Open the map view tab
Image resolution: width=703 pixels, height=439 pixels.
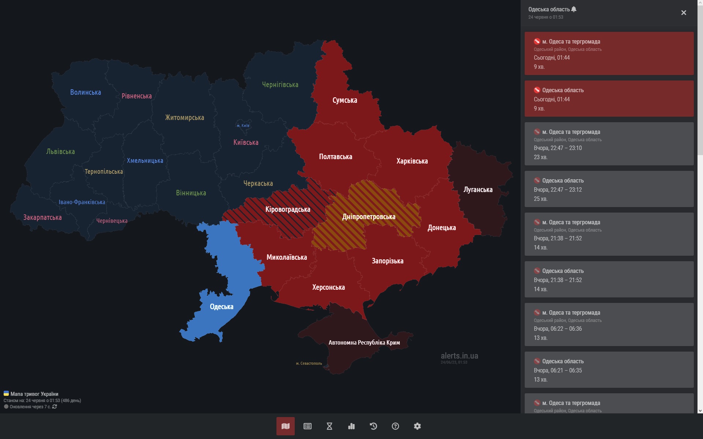[x=285, y=426]
